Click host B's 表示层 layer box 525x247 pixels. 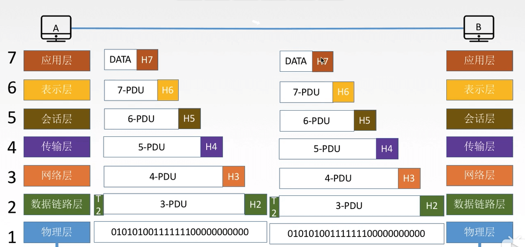click(480, 90)
